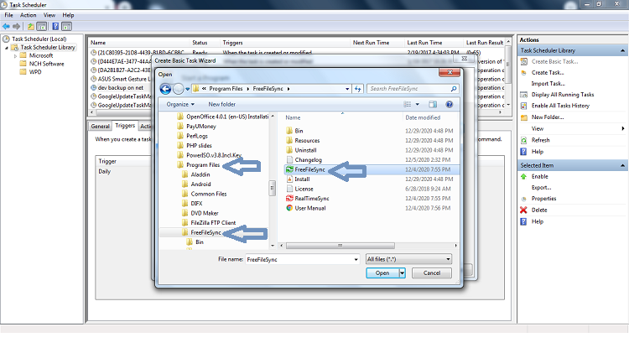The height and width of the screenshot is (353, 629).
Task: Open the recent locations dropdown arrow
Action: point(187,89)
